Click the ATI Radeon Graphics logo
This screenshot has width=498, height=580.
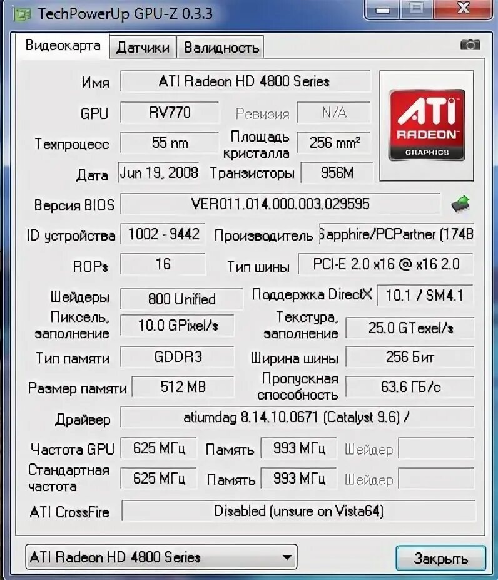coord(427,125)
